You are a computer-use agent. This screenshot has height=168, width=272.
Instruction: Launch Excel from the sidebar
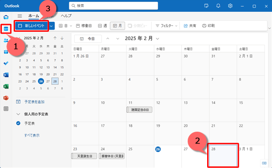tap(6, 86)
